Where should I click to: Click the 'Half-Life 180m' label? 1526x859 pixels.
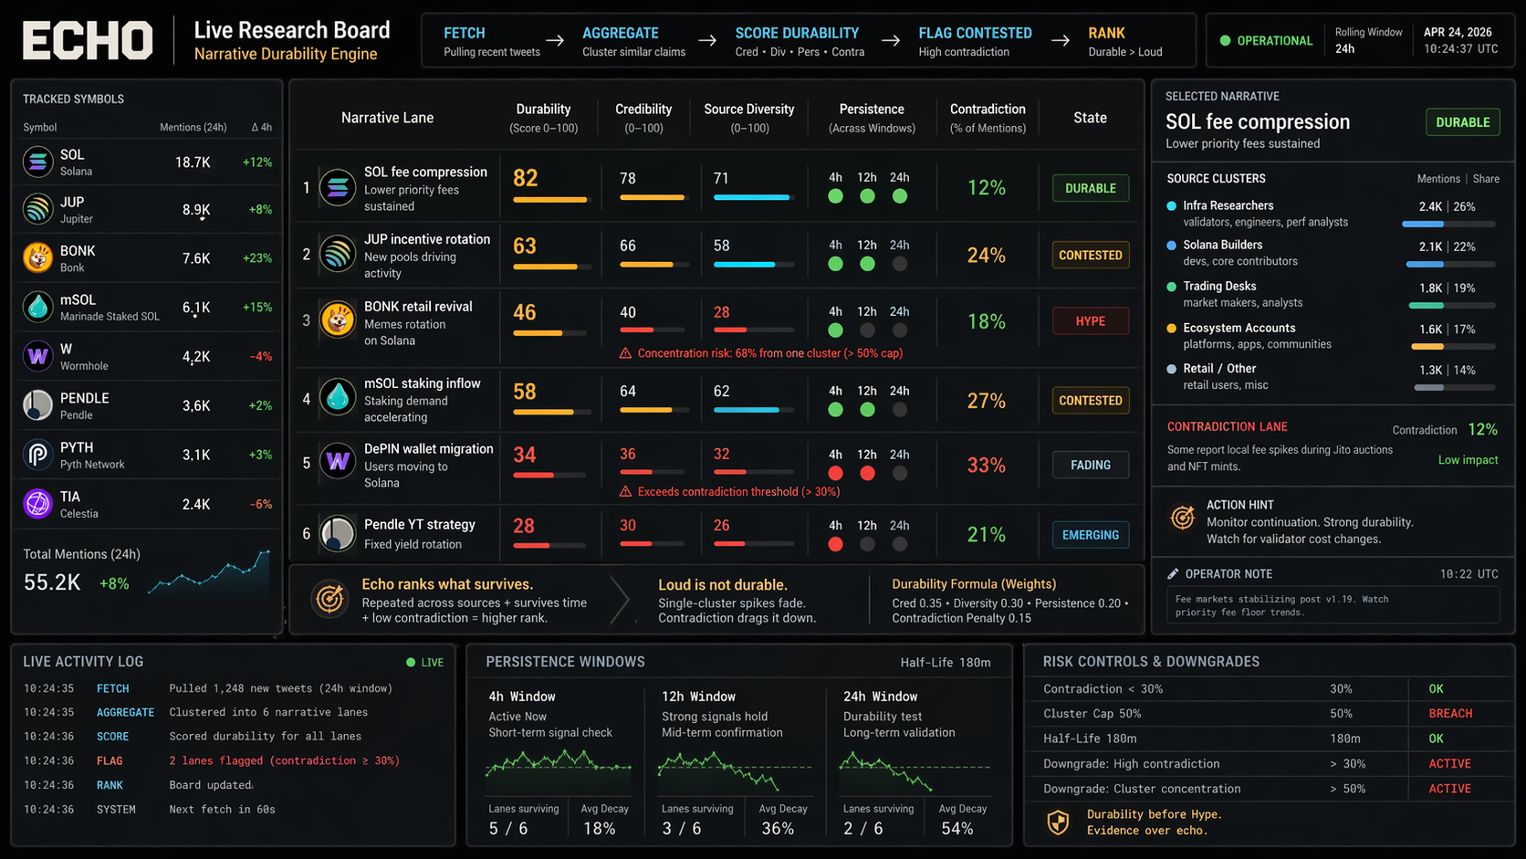pos(946,663)
